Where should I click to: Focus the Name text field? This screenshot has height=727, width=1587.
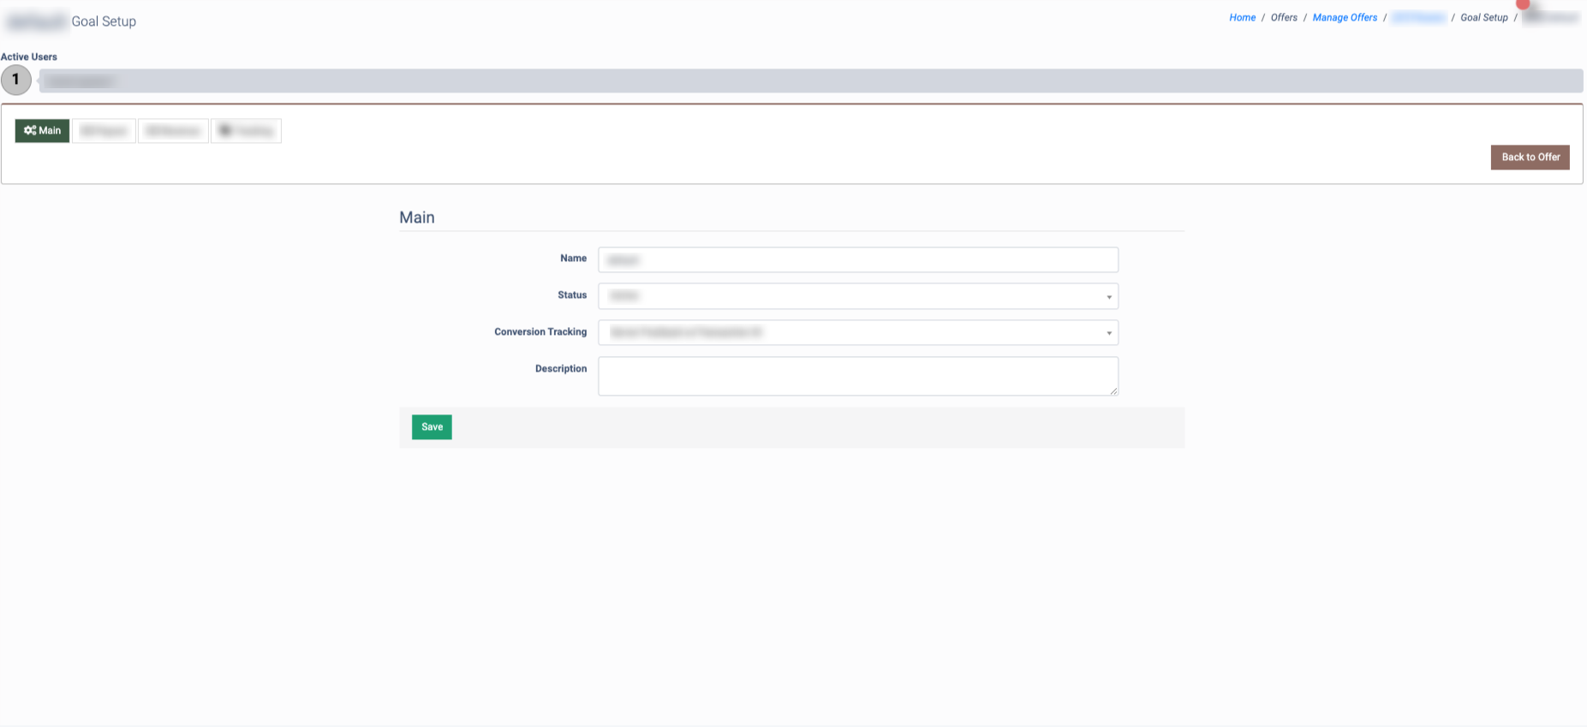(857, 259)
